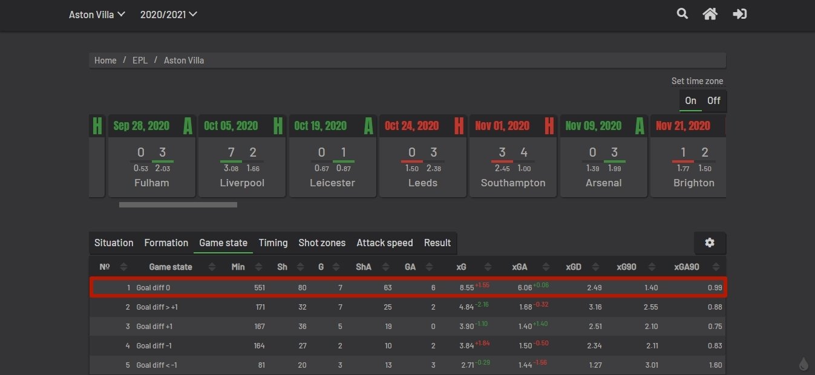
Task: Click the search magnifier icon
Action: coord(682,14)
